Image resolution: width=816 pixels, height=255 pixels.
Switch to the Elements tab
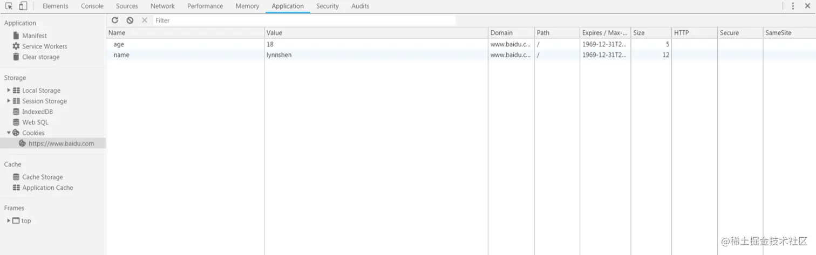click(x=56, y=6)
